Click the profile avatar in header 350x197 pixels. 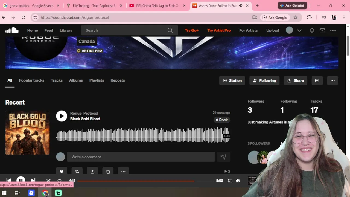289,30
